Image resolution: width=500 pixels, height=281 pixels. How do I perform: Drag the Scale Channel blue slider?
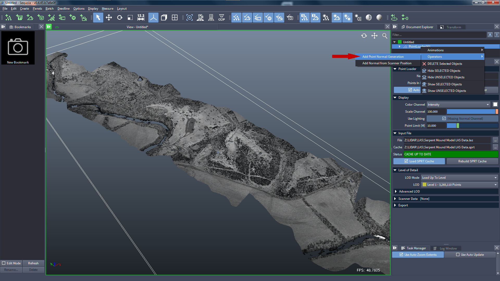click(471, 112)
